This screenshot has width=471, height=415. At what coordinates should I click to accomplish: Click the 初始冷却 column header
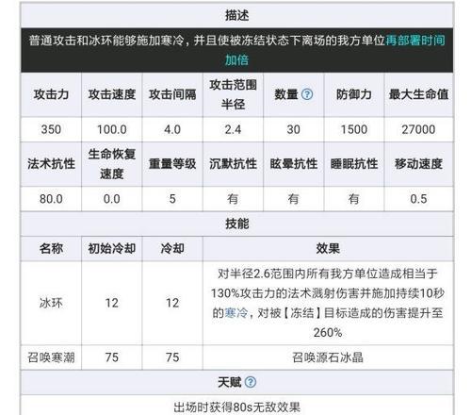(x=112, y=249)
